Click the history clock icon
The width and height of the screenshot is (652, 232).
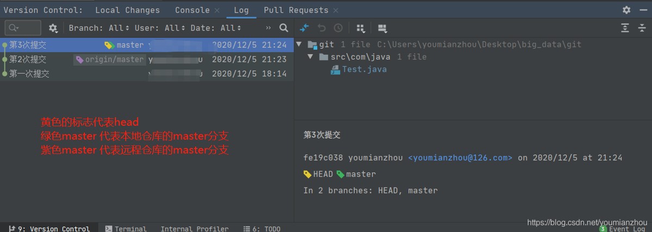coord(338,28)
